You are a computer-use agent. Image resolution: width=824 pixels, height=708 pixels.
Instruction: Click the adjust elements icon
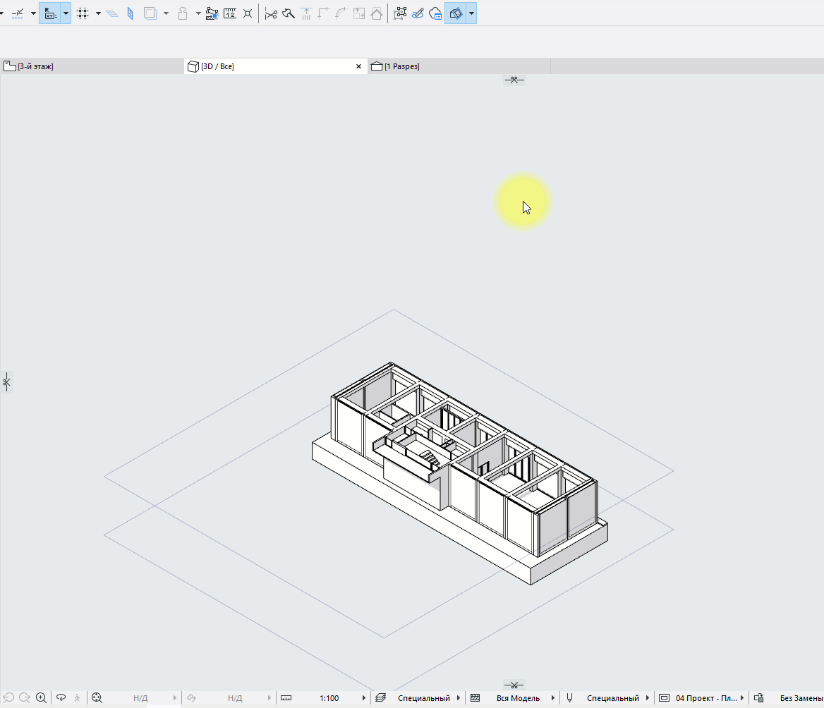[x=306, y=13]
